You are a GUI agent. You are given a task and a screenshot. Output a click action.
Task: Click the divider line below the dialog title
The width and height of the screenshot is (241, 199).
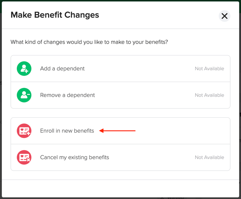pyautogui.click(x=120, y=29)
